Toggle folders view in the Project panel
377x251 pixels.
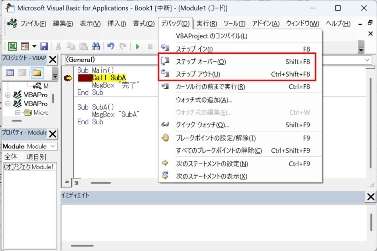point(37,73)
